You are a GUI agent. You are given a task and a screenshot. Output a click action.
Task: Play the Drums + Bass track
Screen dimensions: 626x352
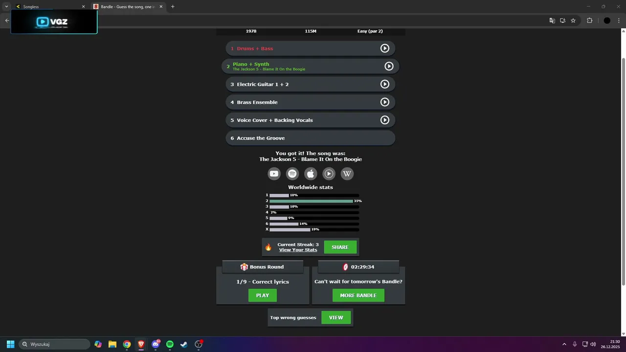385,48
